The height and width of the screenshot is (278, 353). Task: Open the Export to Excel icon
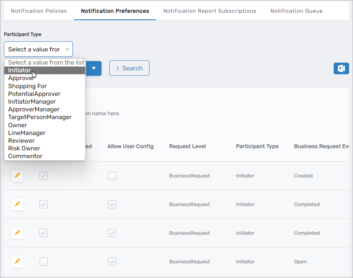(341, 68)
